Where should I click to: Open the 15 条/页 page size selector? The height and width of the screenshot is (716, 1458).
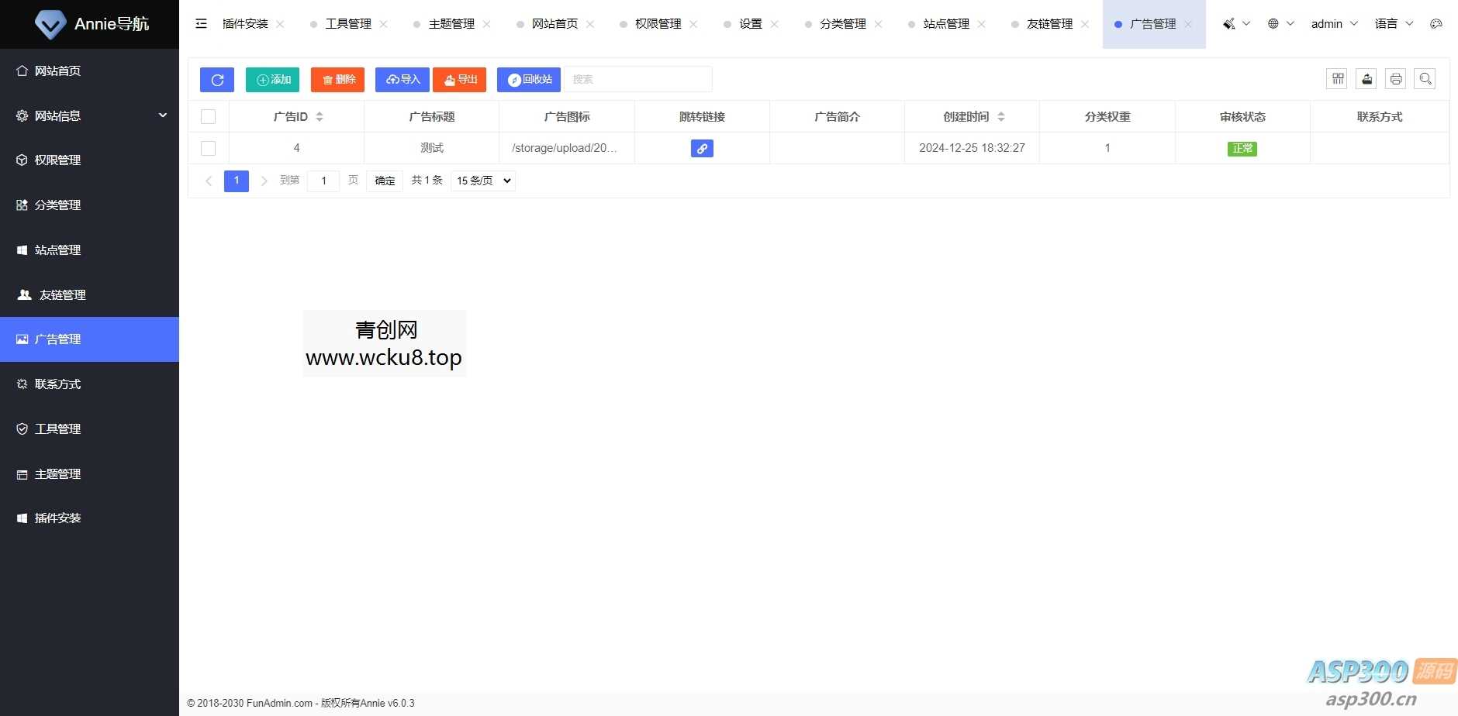[482, 181]
